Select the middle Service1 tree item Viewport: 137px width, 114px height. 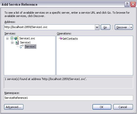[25, 42]
